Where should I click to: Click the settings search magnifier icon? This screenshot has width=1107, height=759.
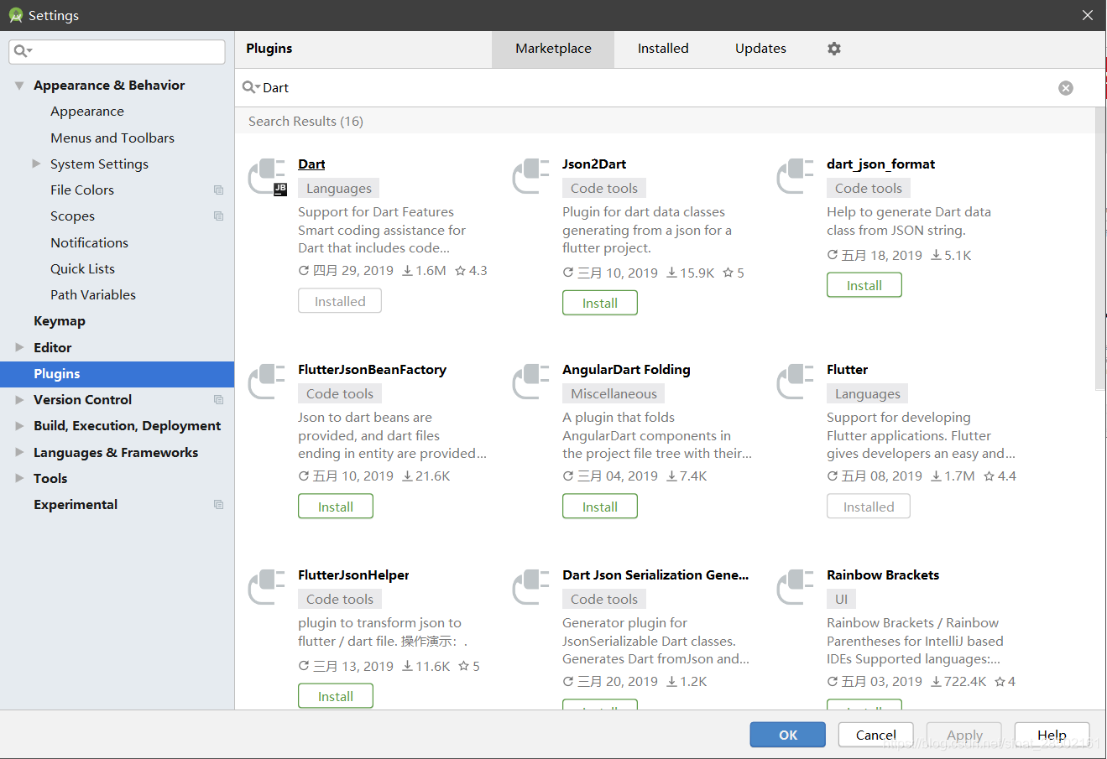point(23,51)
